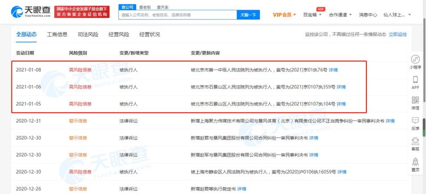Expand the VIP会员 dropdown

(284, 14)
